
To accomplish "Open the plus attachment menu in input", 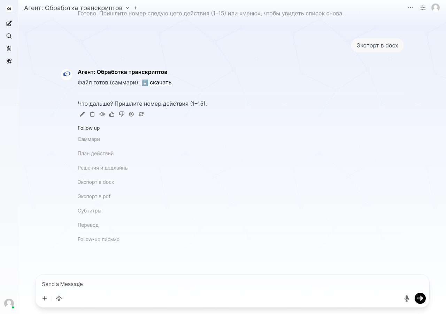I will [x=45, y=298].
